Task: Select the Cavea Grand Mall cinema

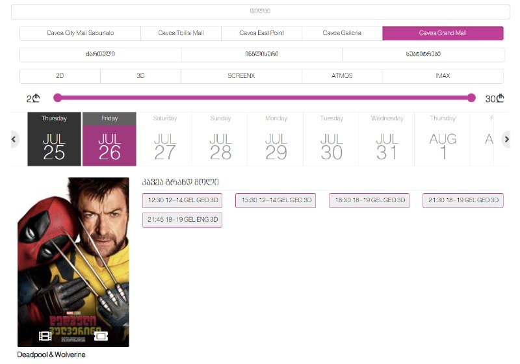Action: [x=443, y=33]
